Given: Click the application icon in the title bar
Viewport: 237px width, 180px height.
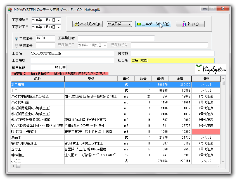Looking at the screenshot, I should 10,10.
